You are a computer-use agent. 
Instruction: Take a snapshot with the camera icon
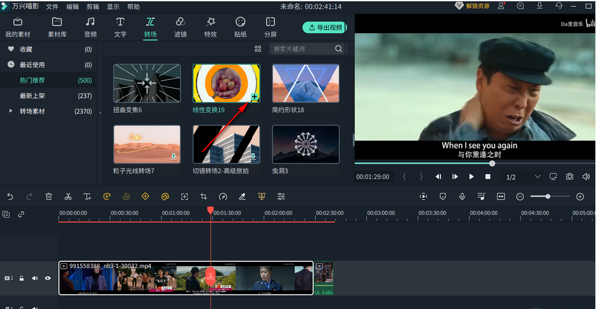click(x=569, y=176)
